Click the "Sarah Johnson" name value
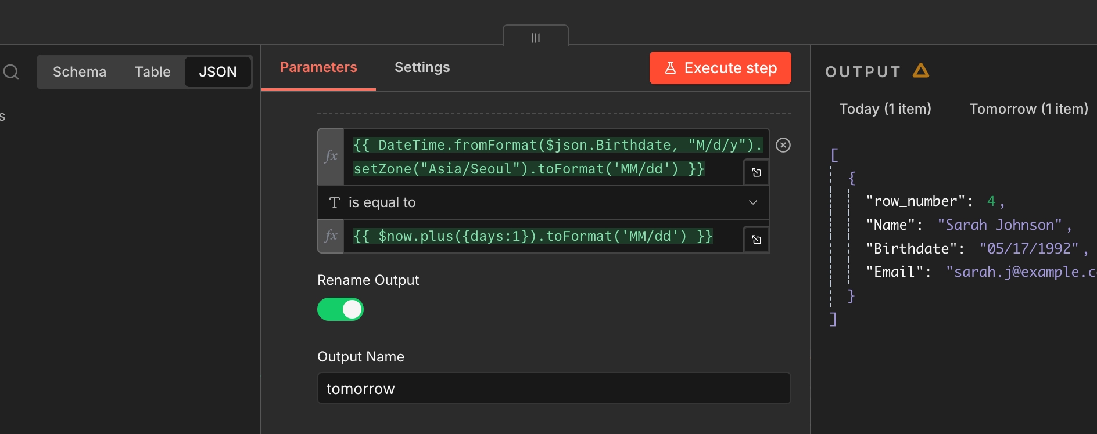The height and width of the screenshot is (434, 1097). (1000, 225)
